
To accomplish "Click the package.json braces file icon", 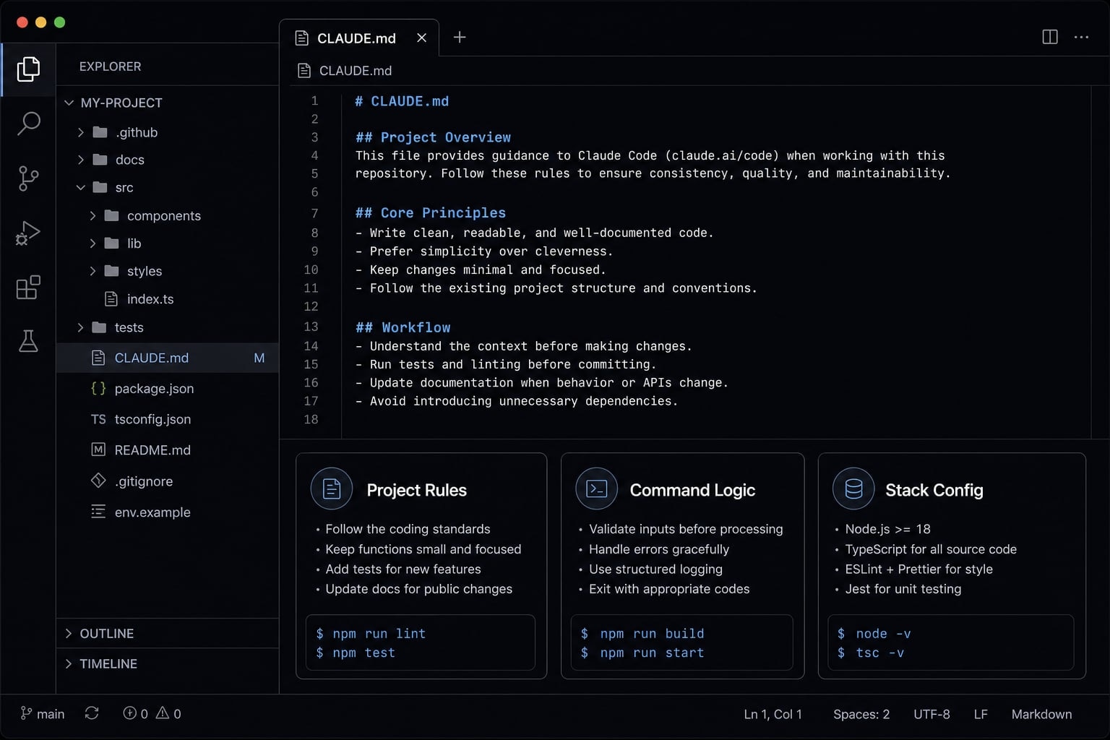I will coord(98,388).
